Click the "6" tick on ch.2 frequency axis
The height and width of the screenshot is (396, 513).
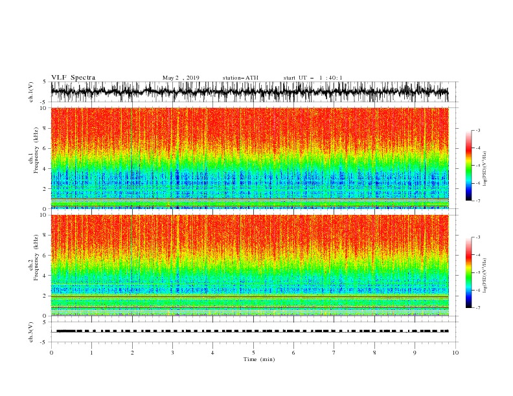(44, 256)
